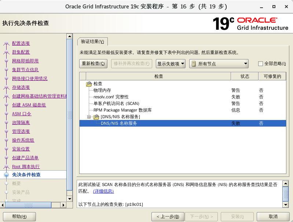Click the [DNS/NIS 名称服务] folder icon

tap(96, 117)
